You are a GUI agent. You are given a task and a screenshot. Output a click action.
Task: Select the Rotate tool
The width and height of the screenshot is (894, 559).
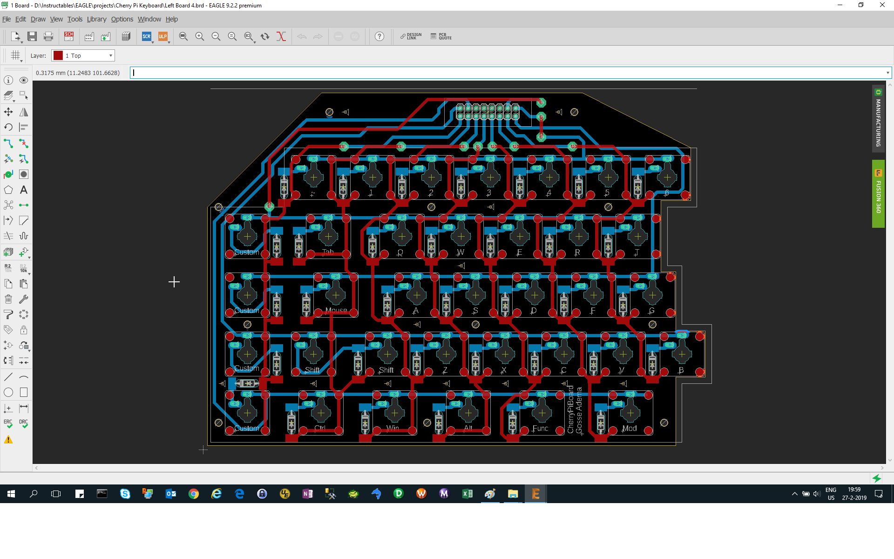(8, 127)
